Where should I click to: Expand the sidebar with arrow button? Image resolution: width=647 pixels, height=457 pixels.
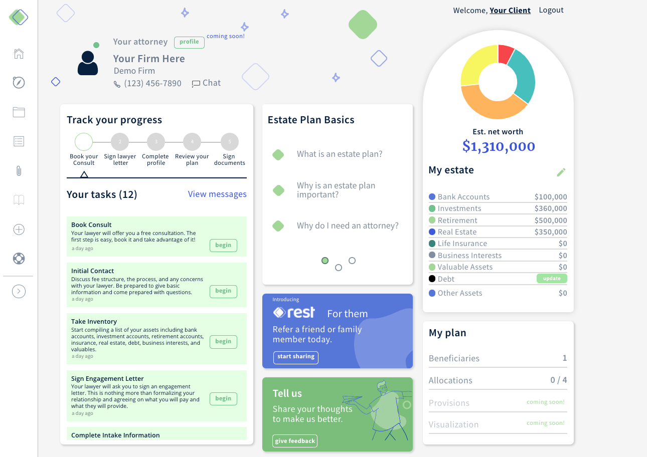click(19, 291)
